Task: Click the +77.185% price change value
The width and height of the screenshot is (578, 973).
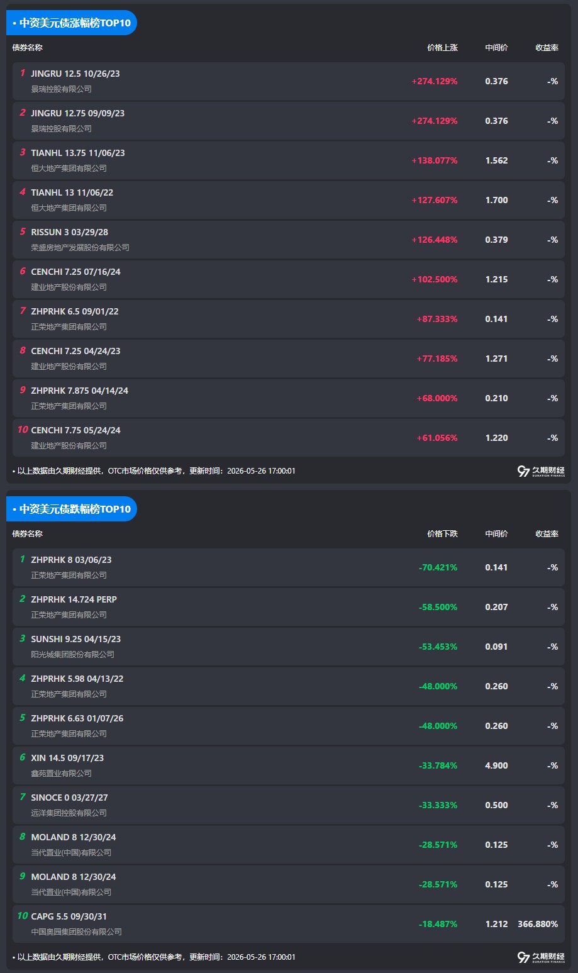Action: (x=437, y=359)
